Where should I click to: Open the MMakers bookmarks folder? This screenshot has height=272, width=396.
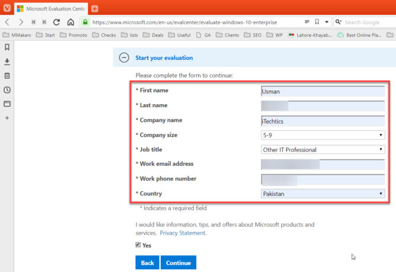tap(17, 35)
